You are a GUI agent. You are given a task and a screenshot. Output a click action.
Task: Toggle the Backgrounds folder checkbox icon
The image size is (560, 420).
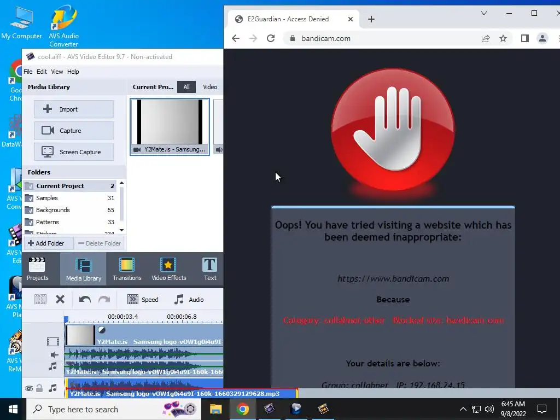[29, 211]
